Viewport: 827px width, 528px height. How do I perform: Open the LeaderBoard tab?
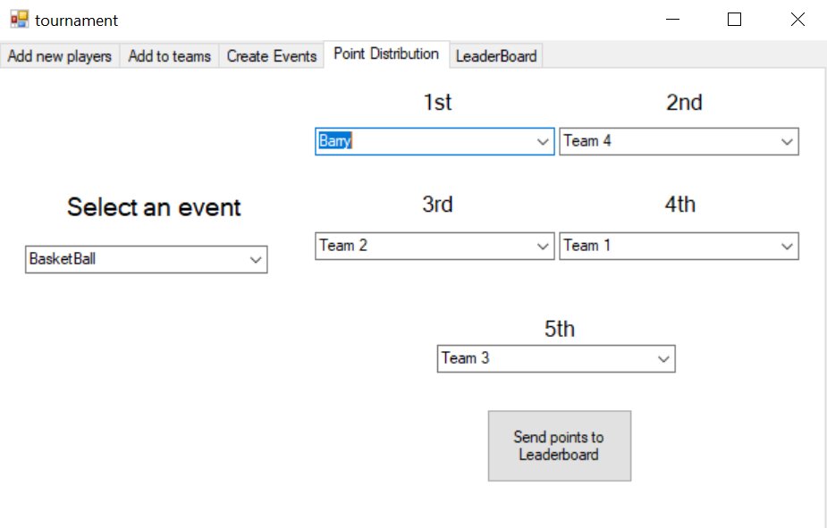point(496,56)
